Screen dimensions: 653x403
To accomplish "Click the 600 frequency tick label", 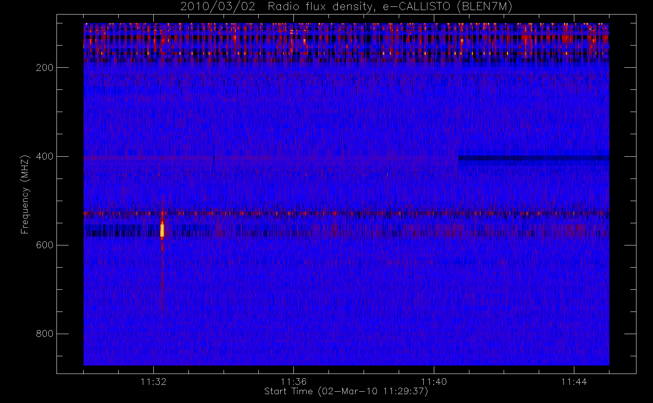I will coord(44,245).
